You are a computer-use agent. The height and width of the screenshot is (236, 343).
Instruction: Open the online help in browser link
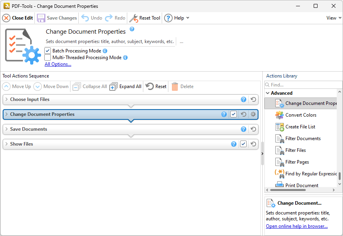[x=297, y=226]
